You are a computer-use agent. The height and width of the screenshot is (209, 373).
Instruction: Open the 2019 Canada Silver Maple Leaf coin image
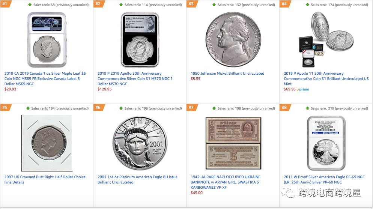[47, 40]
